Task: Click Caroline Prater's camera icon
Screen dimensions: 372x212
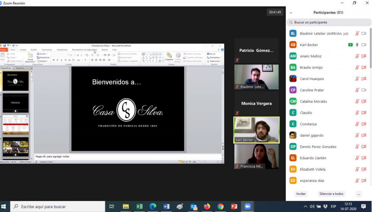Action: click(x=364, y=90)
